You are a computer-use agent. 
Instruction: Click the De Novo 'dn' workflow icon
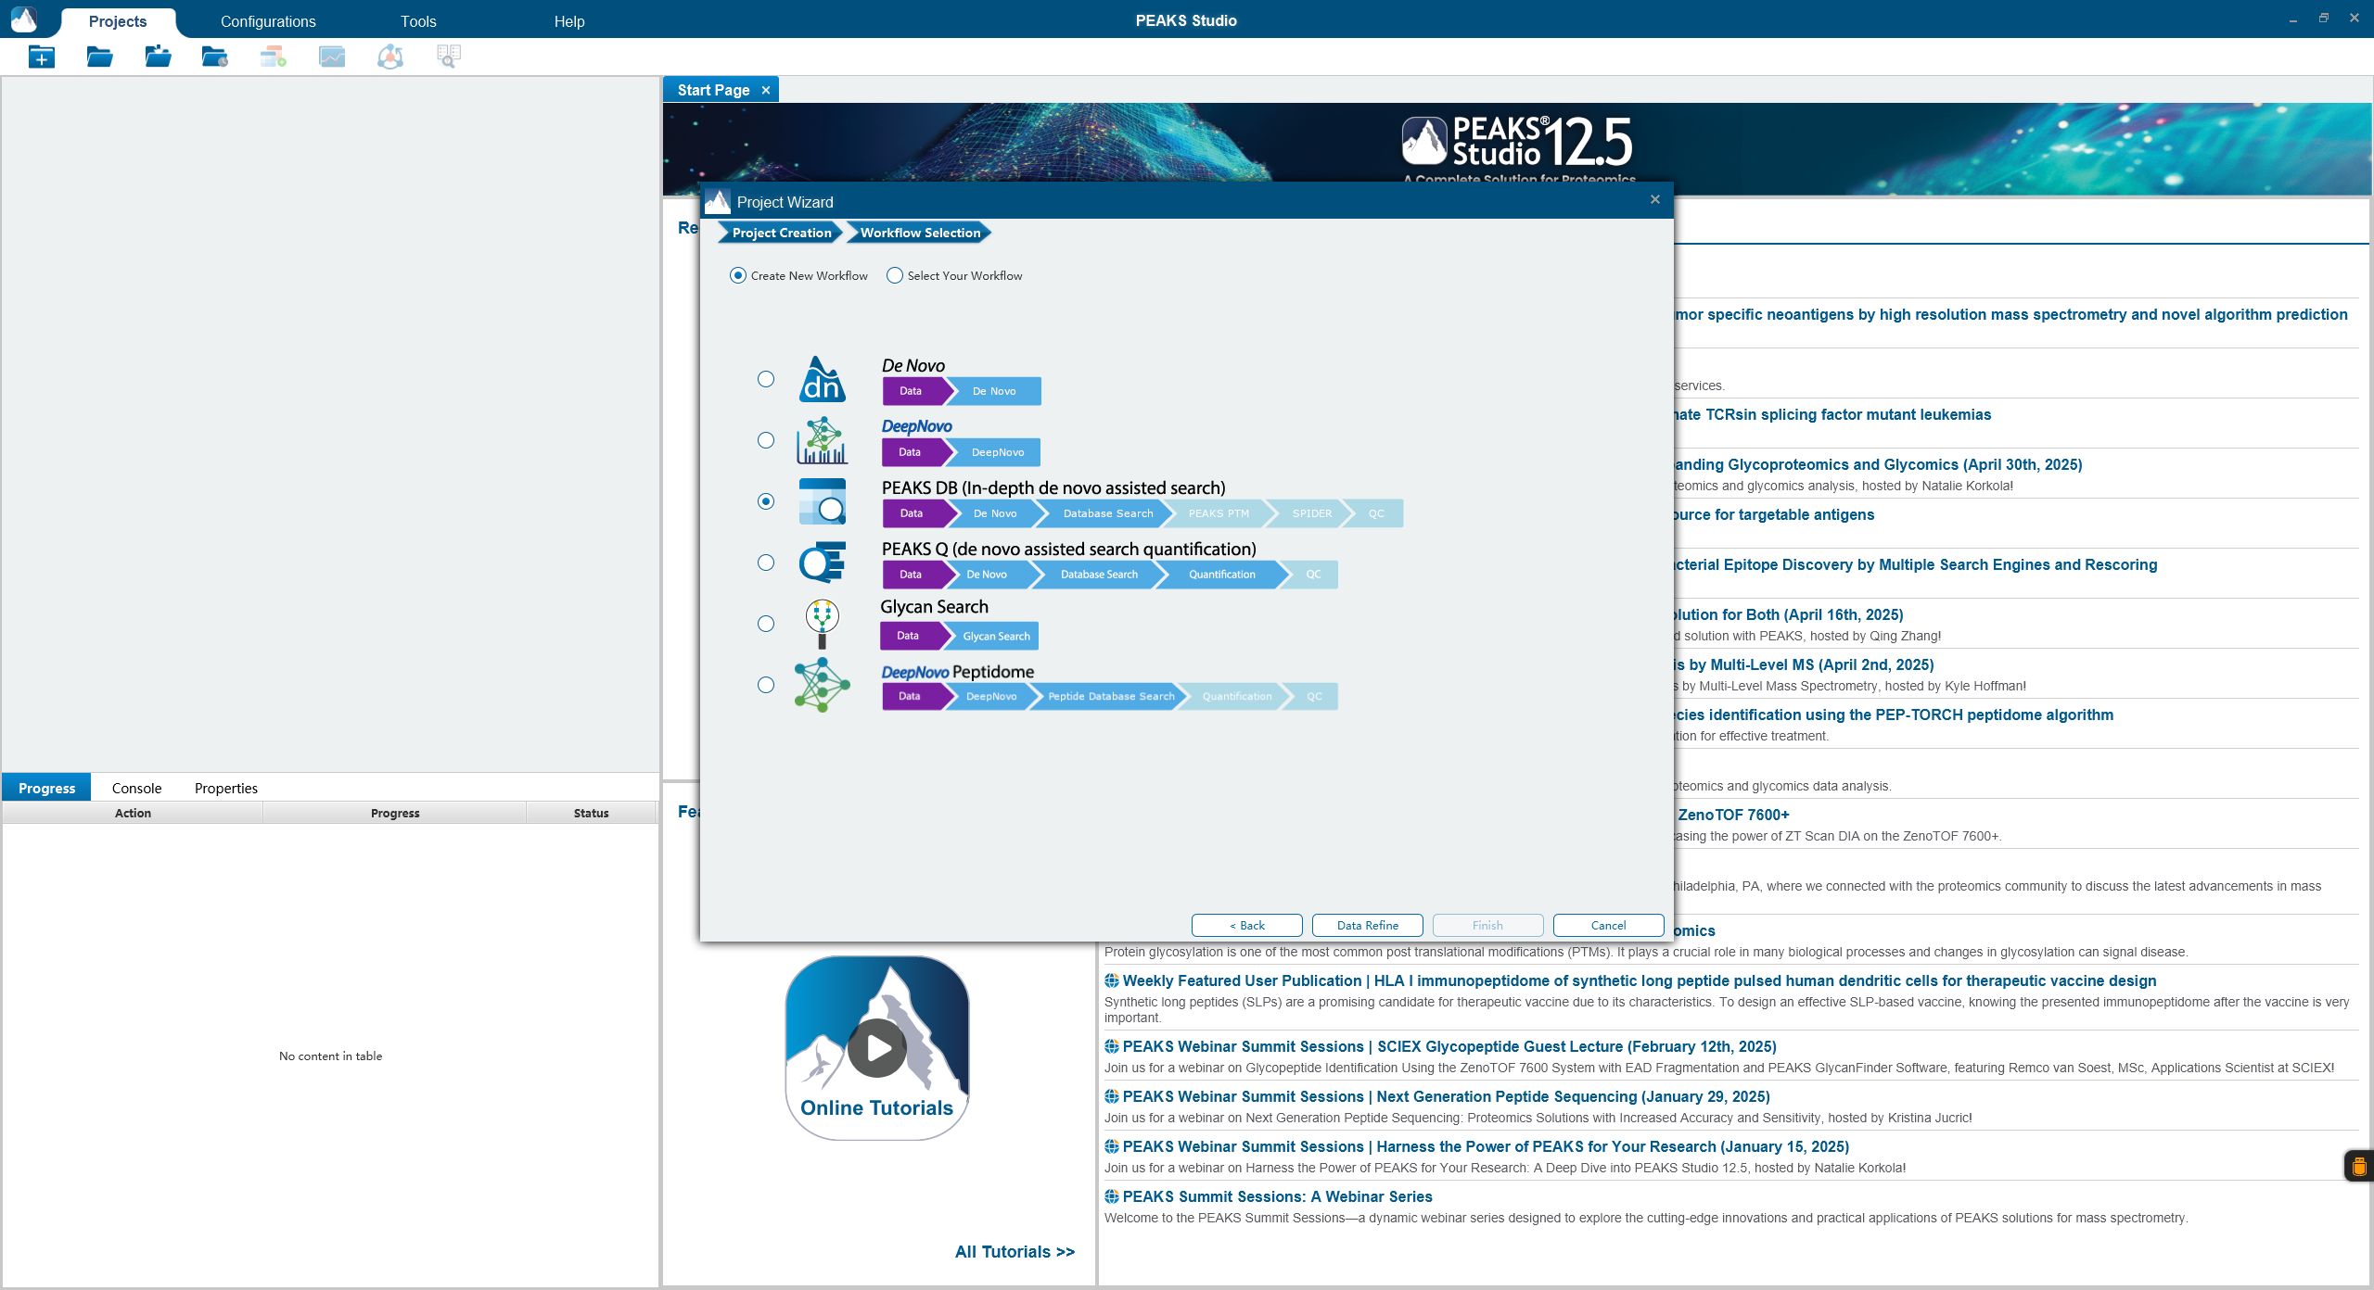tap(822, 380)
